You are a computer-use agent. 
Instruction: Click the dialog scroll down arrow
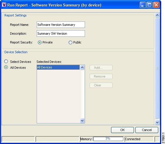coord(157,122)
